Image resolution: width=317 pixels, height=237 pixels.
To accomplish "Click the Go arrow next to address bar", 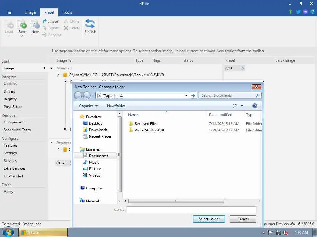I will point(193,96).
